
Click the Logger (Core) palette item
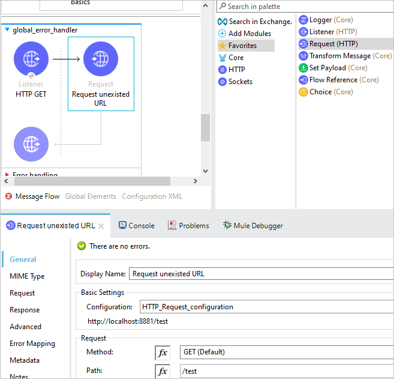point(326,20)
